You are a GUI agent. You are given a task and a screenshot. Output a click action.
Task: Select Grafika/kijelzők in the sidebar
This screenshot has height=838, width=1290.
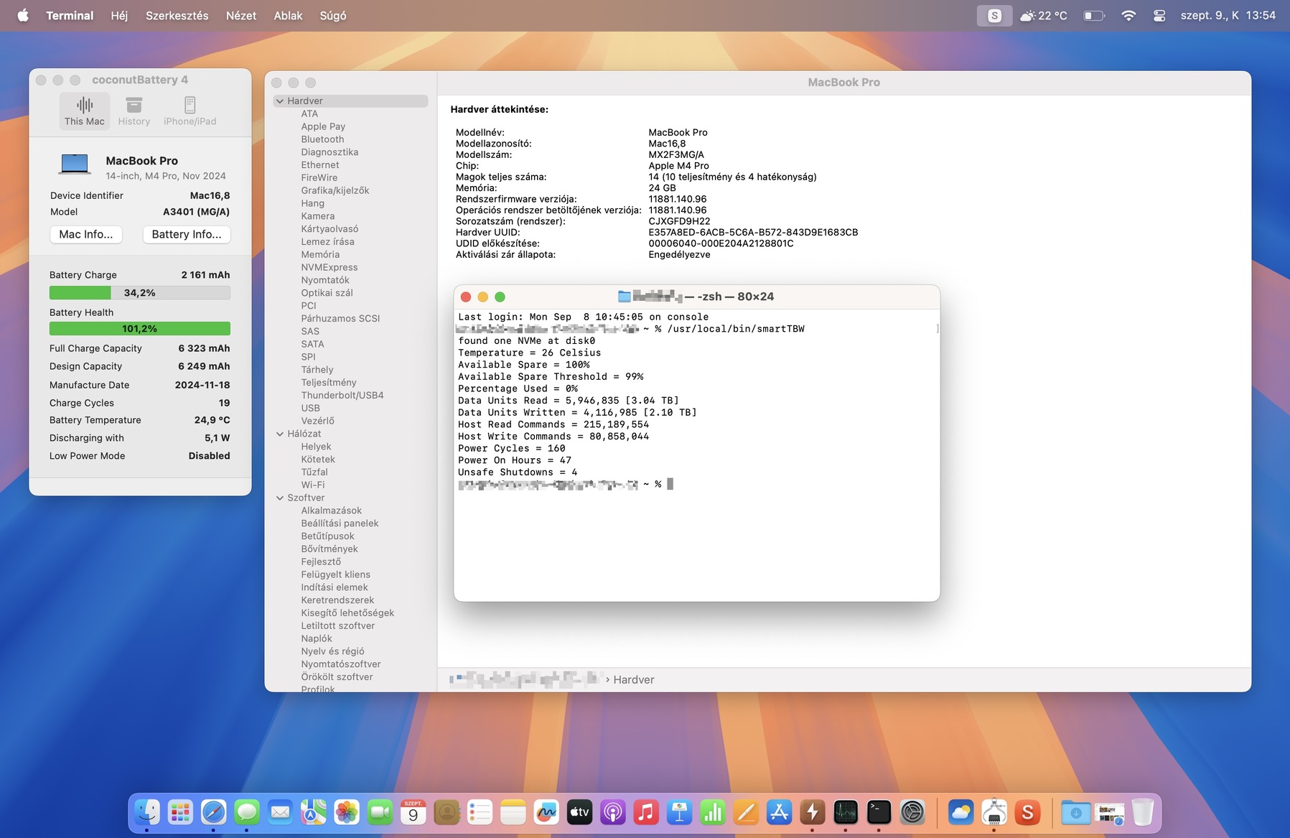coord(335,190)
